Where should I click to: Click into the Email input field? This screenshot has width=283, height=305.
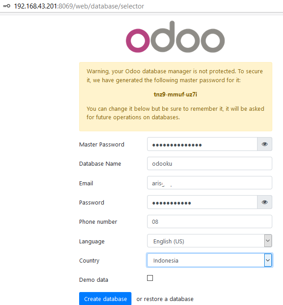click(x=210, y=183)
